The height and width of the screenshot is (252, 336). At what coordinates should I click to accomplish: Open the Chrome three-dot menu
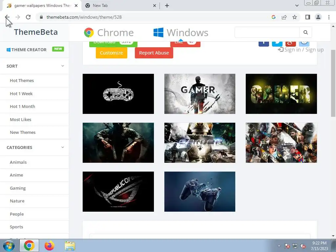[329, 17]
